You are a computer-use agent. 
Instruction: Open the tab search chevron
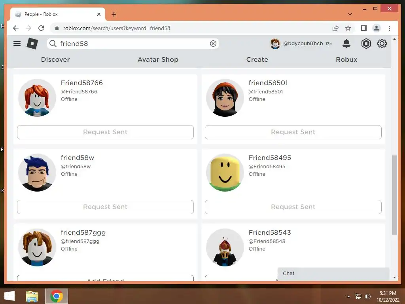(x=350, y=14)
